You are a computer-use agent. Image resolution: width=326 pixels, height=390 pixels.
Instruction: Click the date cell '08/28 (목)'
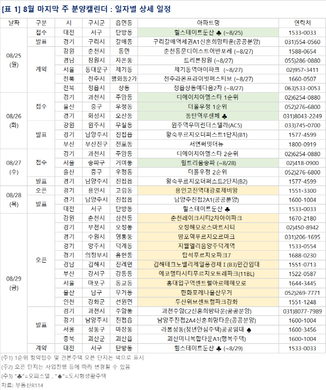point(14,200)
